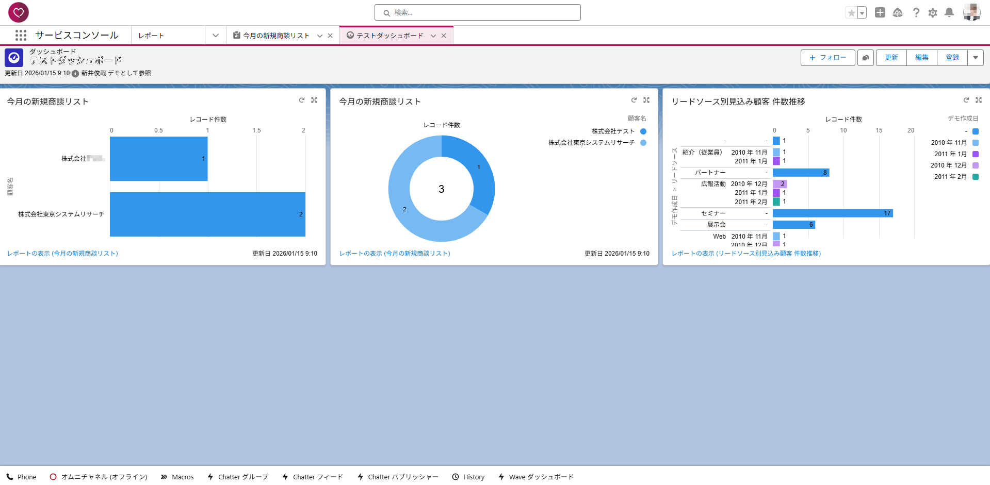The height and width of the screenshot is (485, 990).
Task: Open the favorites list dropdown
Action: tap(862, 13)
